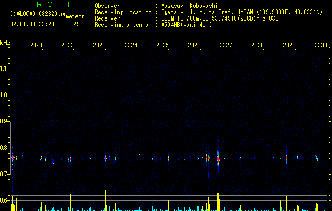
Task: Click the 1.0 kHz axis label
Action: (4, 95)
